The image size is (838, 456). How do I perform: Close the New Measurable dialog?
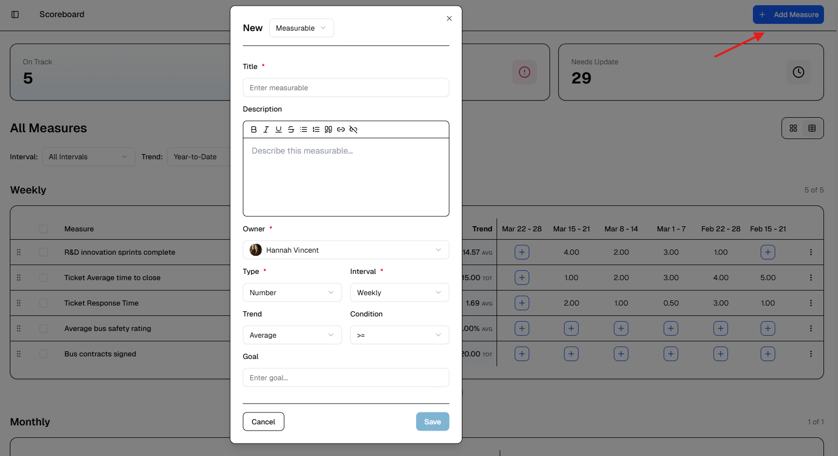(x=449, y=19)
